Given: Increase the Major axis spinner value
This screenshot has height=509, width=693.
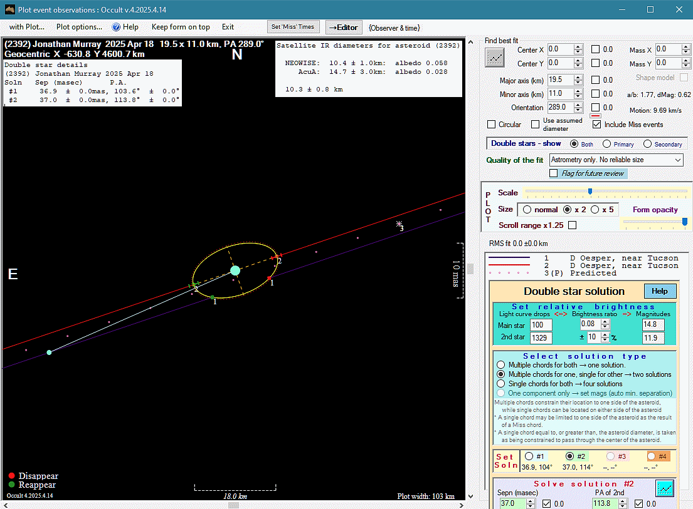Looking at the screenshot, I should pyautogui.click(x=578, y=77).
